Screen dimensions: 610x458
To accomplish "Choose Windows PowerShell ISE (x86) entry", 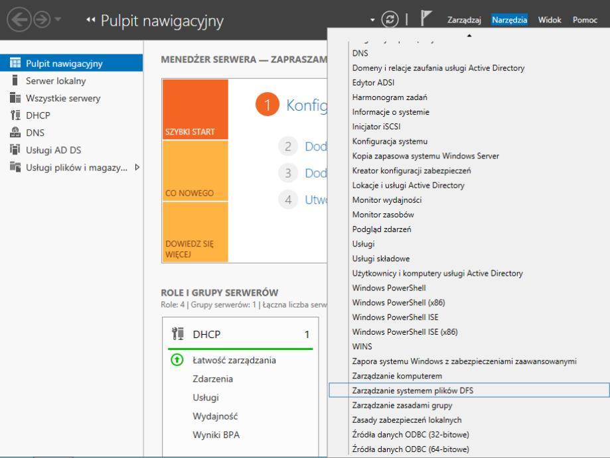I will pos(469,332).
